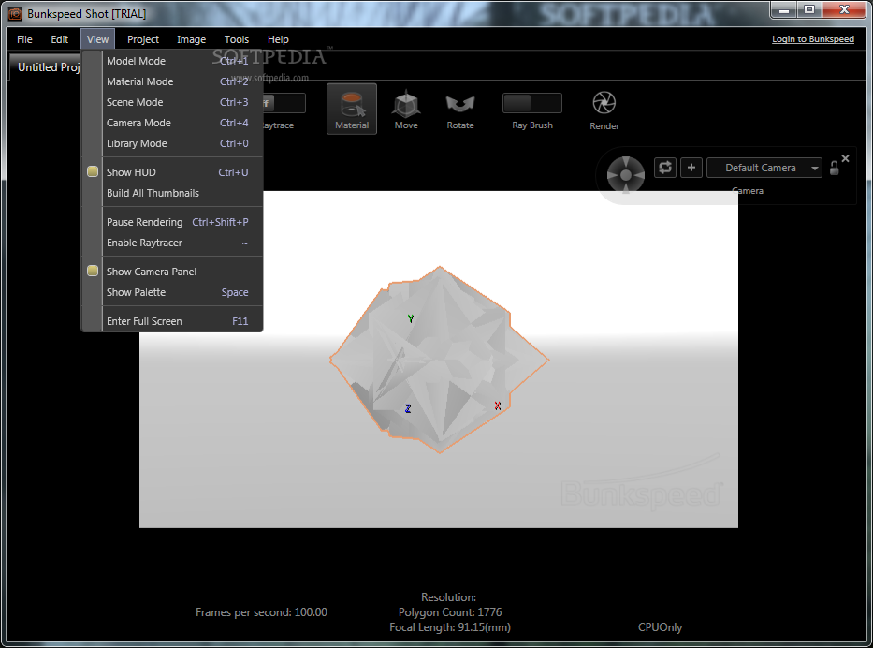
Task: Click the red X axis marker
Action: [498, 405]
